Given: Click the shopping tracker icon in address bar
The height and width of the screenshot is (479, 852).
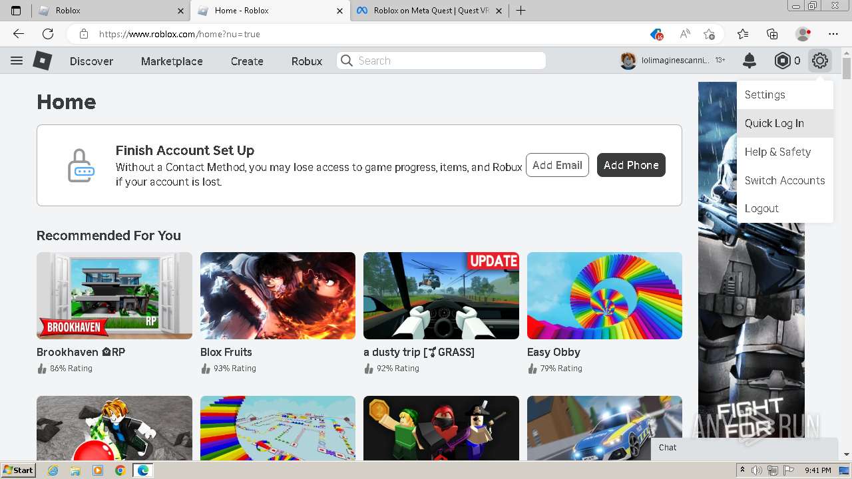Looking at the screenshot, I should [657, 34].
